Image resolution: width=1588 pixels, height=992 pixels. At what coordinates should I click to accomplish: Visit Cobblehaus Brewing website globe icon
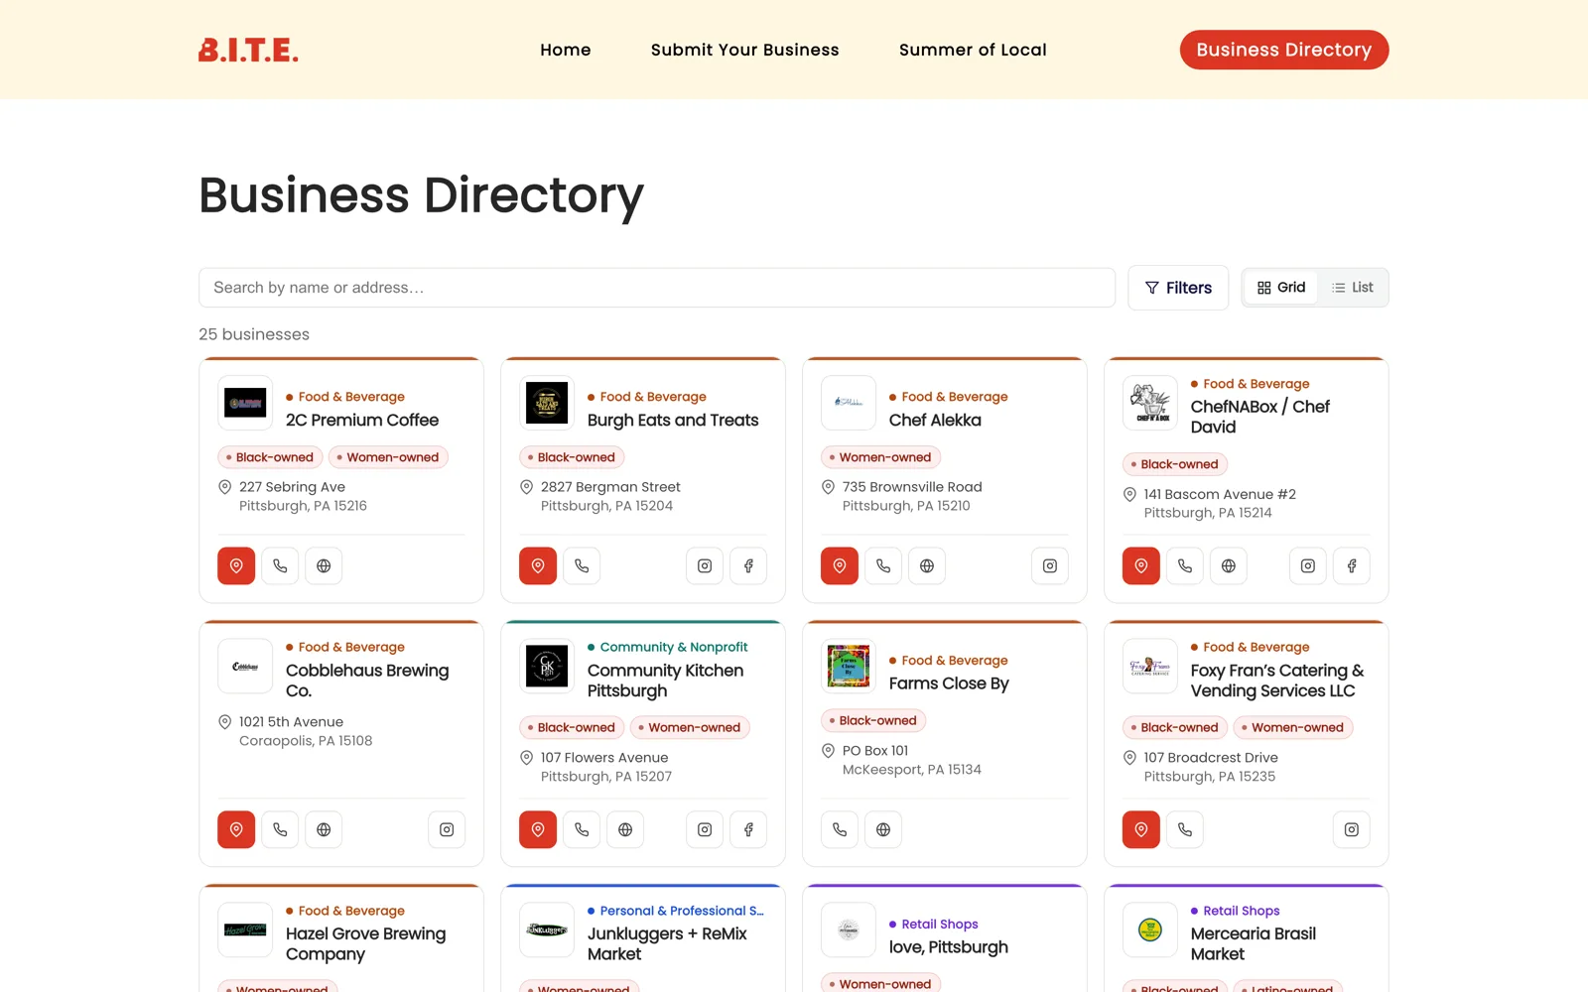(324, 829)
